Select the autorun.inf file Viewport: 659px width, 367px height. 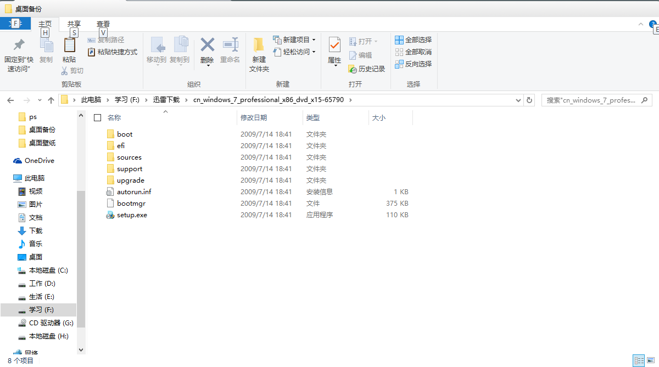pyautogui.click(x=134, y=192)
